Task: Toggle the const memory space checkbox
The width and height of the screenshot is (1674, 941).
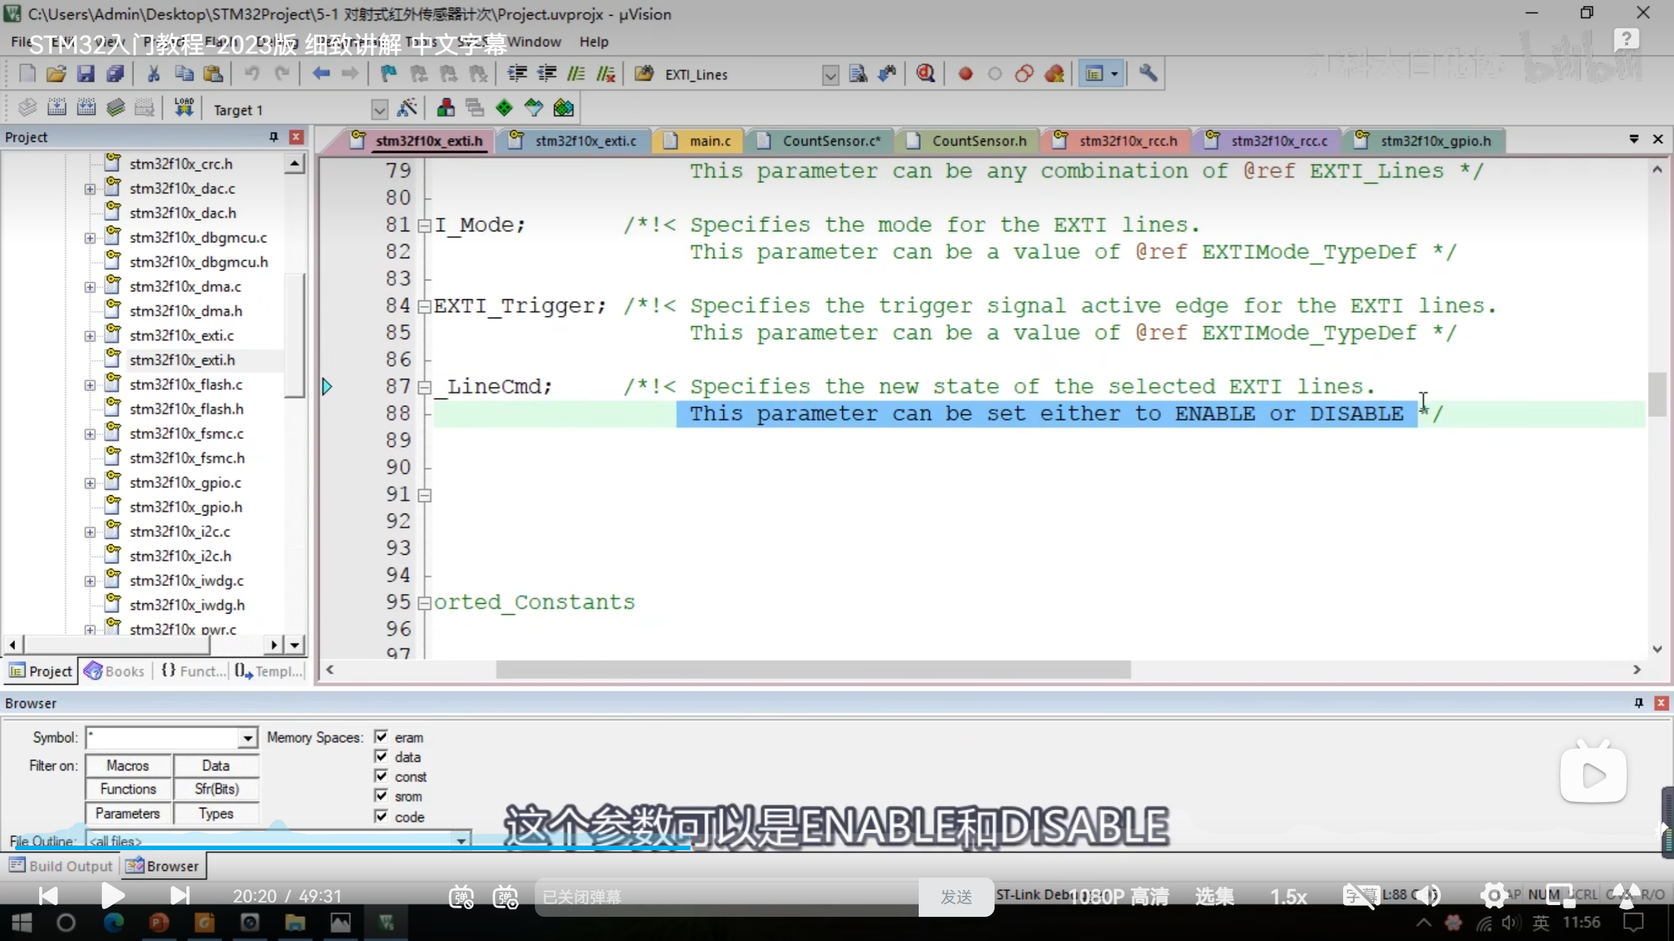Action: pos(381,776)
